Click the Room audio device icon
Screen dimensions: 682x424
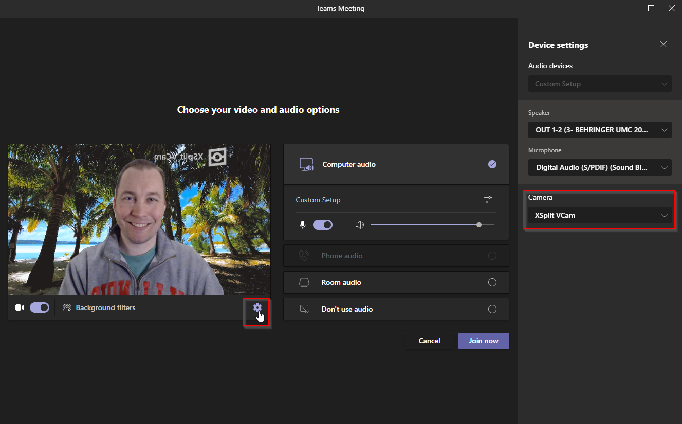click(x=304, y=282)
